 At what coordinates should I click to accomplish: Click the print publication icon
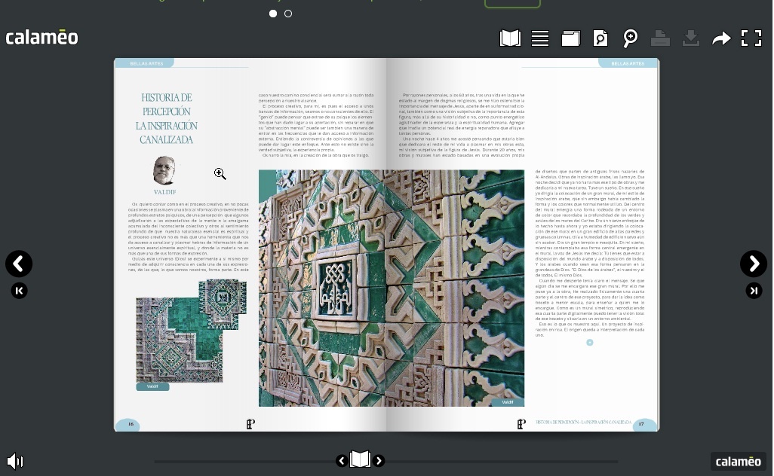(661, 38)
